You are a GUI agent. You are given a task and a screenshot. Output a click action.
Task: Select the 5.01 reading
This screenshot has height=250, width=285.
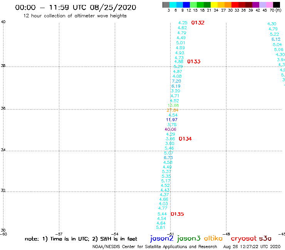(x=181, y=43)
